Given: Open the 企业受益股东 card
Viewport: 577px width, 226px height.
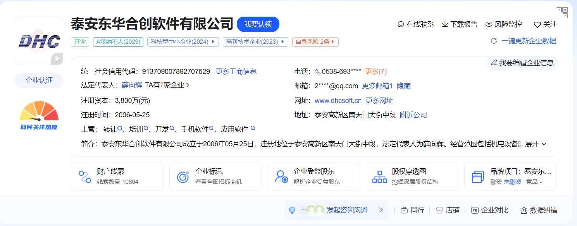Looking at the screenshot, I should (x=314, y=176).
